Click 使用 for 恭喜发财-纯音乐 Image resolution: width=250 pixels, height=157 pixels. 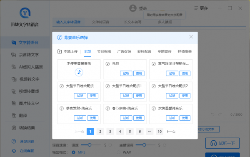click(92, 118)
